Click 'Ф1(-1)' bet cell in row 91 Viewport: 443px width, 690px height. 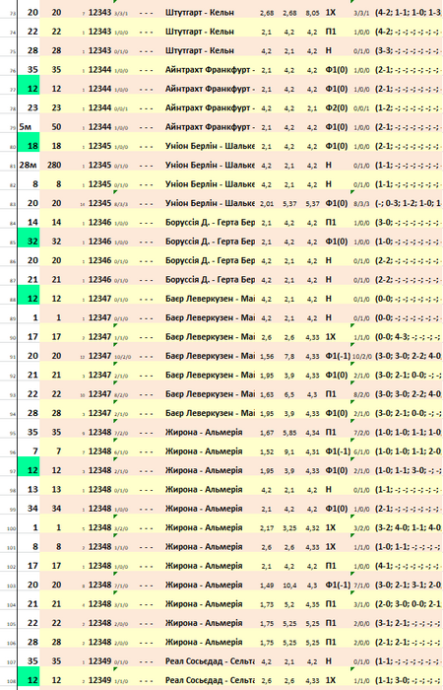(x=338, y=356)
